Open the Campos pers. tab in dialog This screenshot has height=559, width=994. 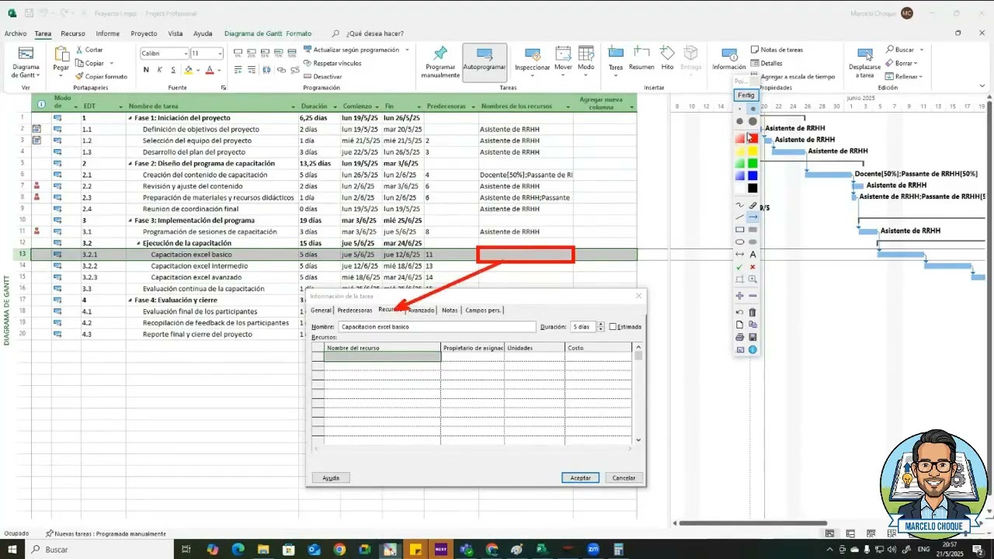tap(483, 310)
